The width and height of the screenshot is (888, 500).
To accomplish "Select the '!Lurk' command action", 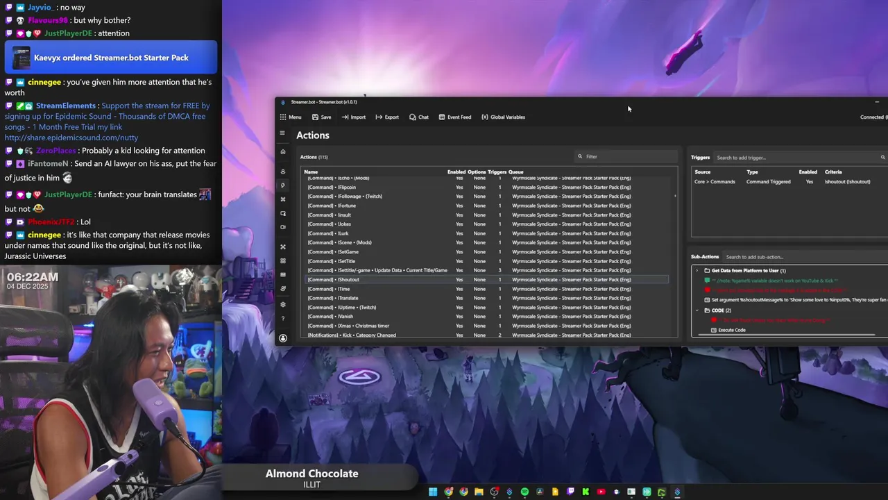I will click(x=487, y=233).
